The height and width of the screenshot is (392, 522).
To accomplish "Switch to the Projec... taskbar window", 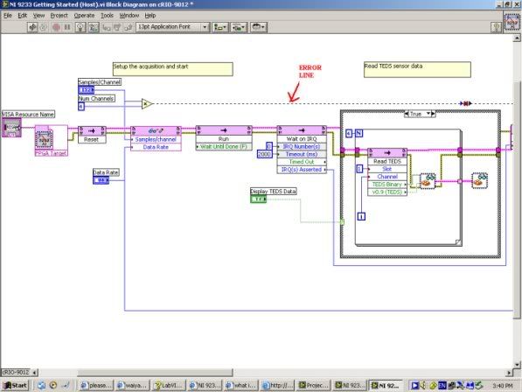I will pyautogui.click(x=313, y=385).
